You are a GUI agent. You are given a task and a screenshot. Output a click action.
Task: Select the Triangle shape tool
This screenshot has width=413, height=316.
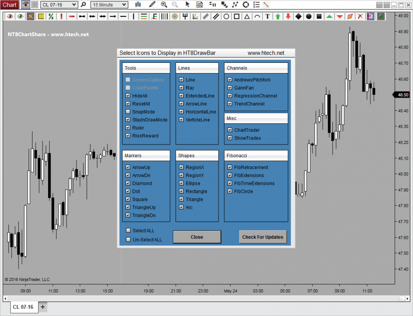tap(247, 16)
